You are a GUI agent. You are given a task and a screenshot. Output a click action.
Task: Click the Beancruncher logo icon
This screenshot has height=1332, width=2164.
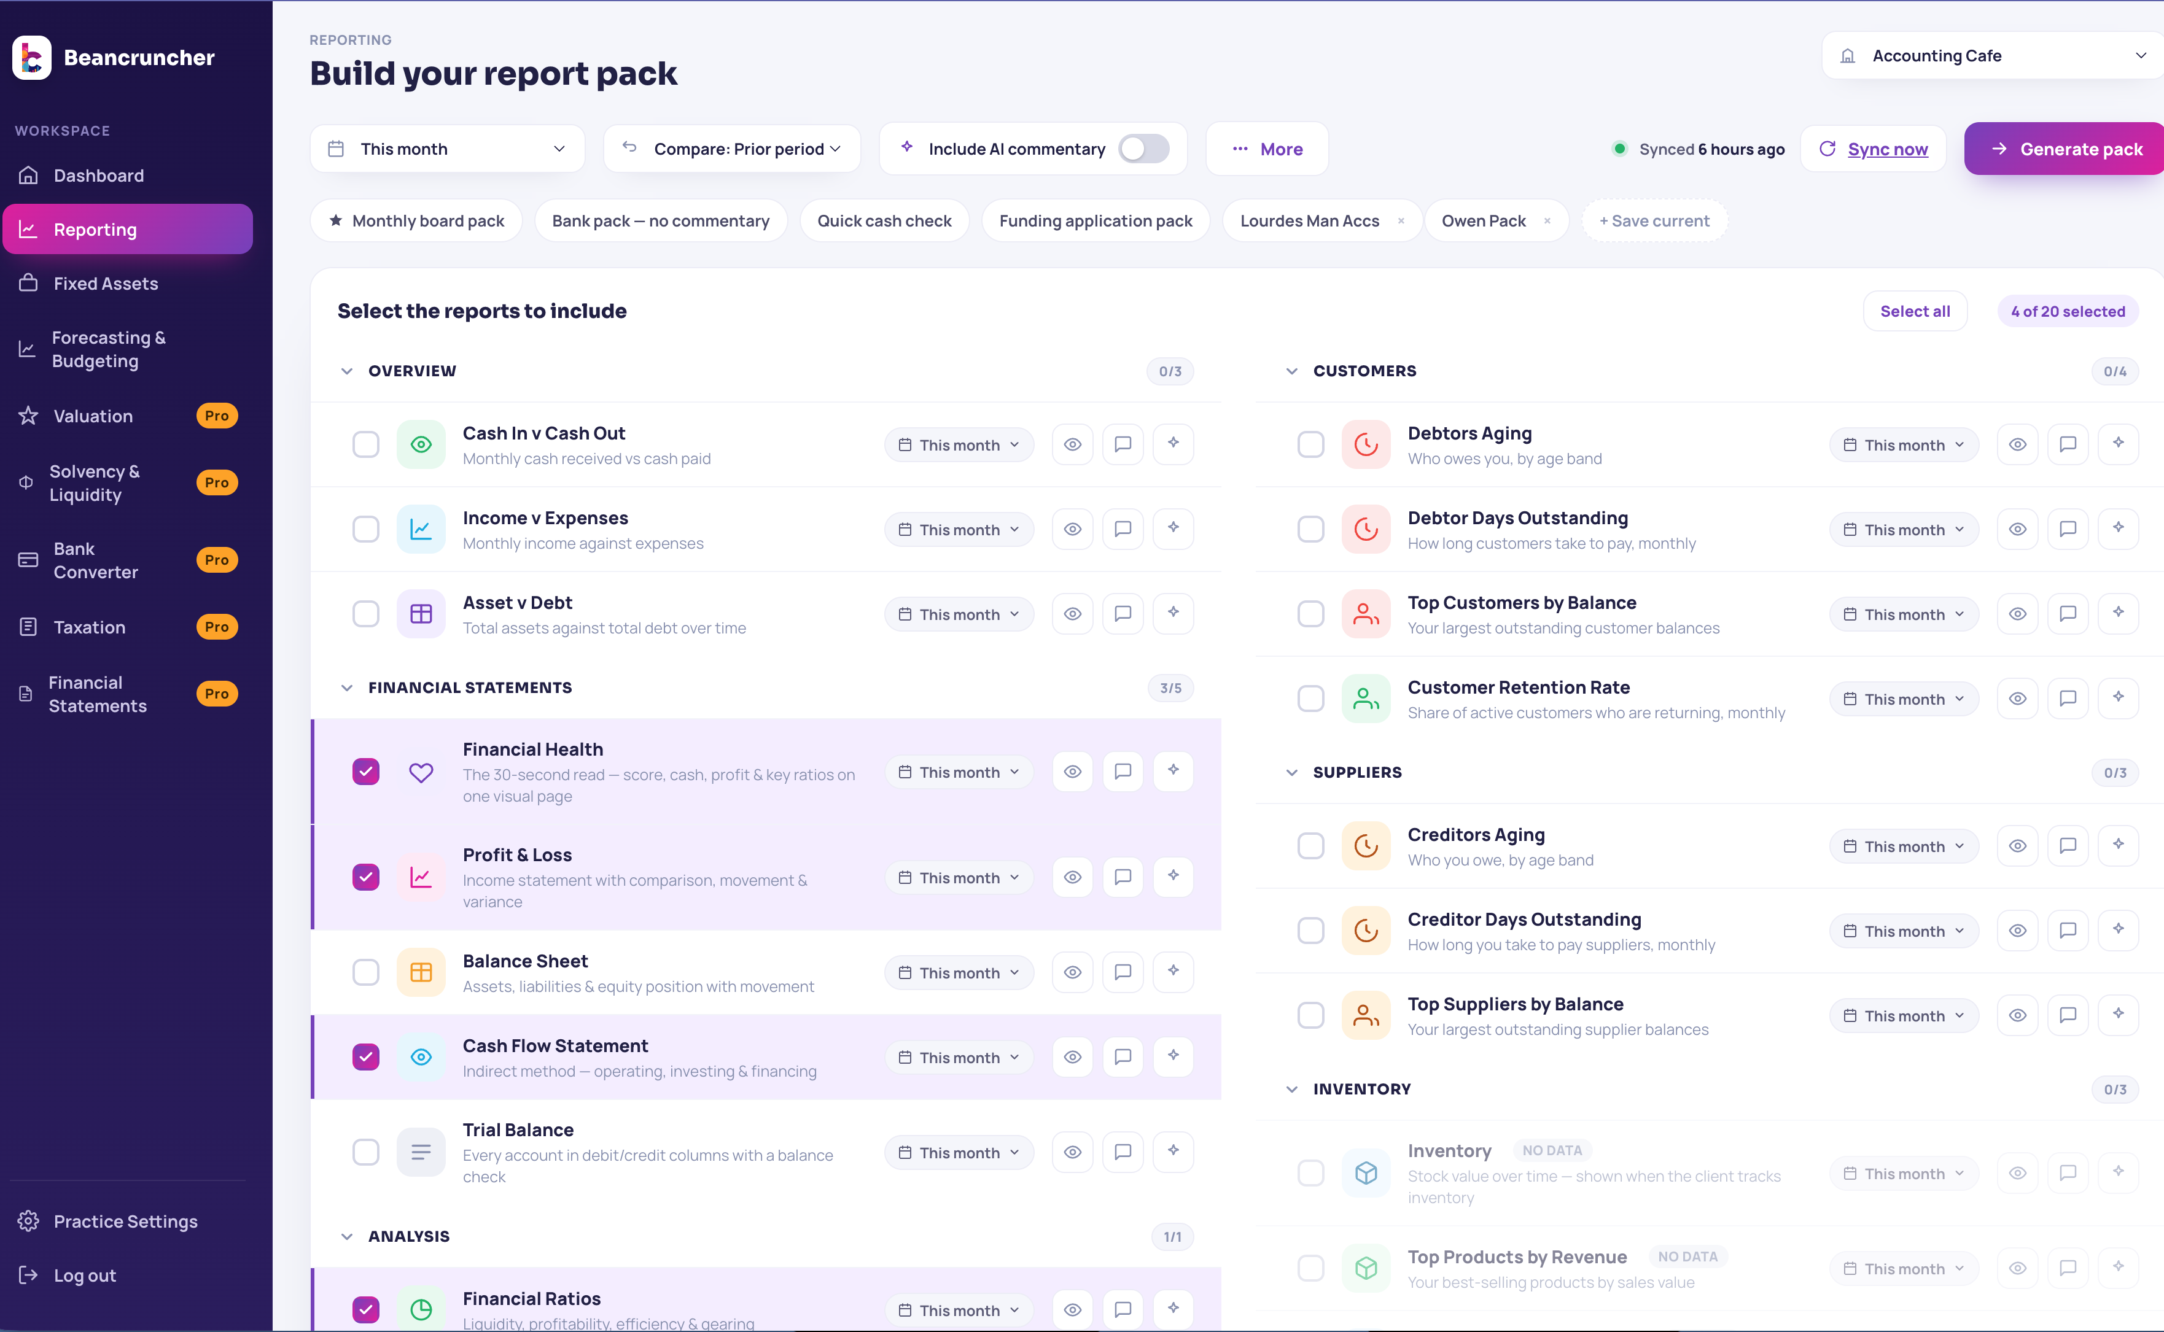[32, 58]
